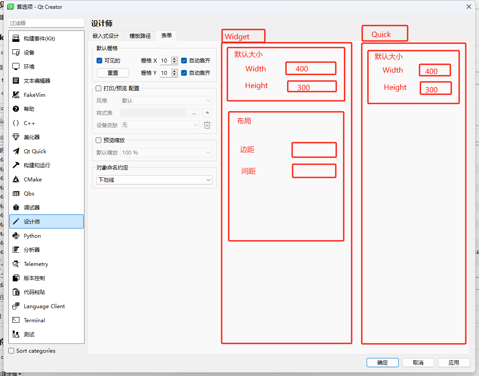The image size is (479, 376).
Task: Open the 美化器 diamond icon
Action: pos(16,137)
